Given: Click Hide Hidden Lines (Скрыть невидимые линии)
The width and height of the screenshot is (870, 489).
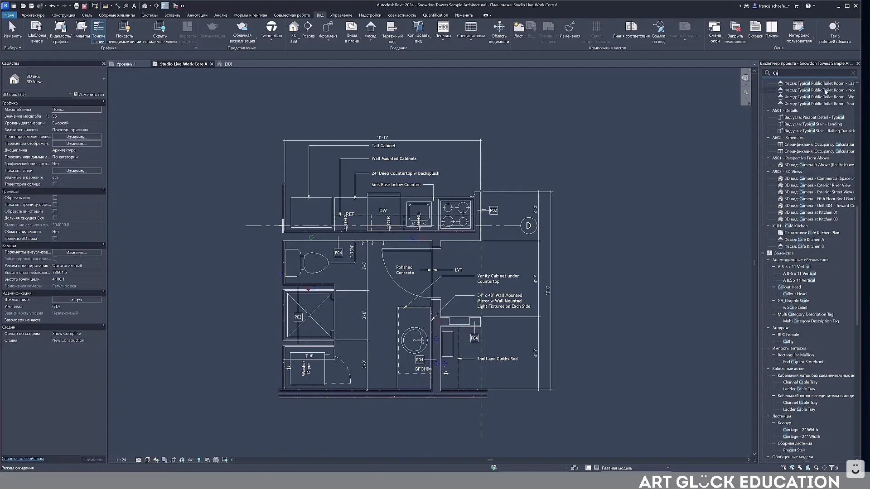Looking at the screenshot, I should pyautogui.click(x=159, y=32).
